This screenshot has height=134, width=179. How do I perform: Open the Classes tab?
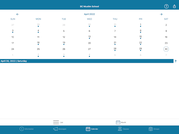(x=123, y=129)
